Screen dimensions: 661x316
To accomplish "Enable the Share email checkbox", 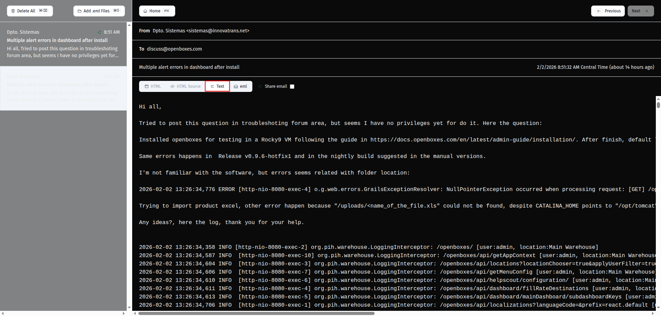I will pos(292,87).
